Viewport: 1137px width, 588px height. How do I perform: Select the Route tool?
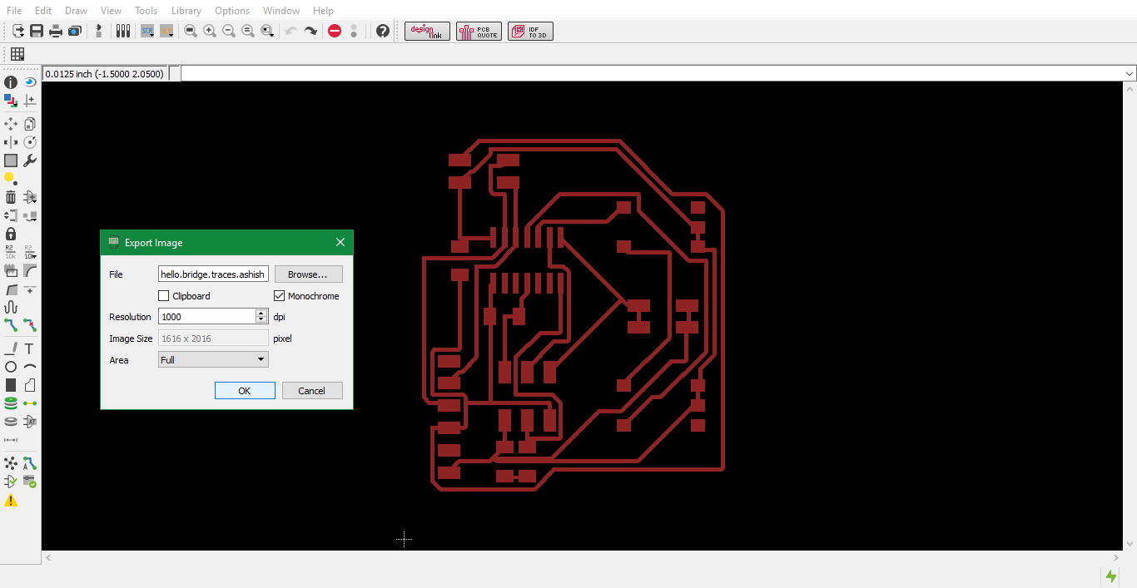[11, 325]
